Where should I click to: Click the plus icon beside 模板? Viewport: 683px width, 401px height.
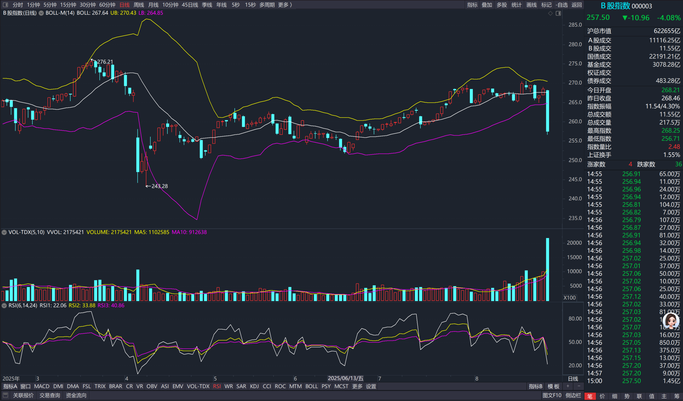[x=568, y=386]
